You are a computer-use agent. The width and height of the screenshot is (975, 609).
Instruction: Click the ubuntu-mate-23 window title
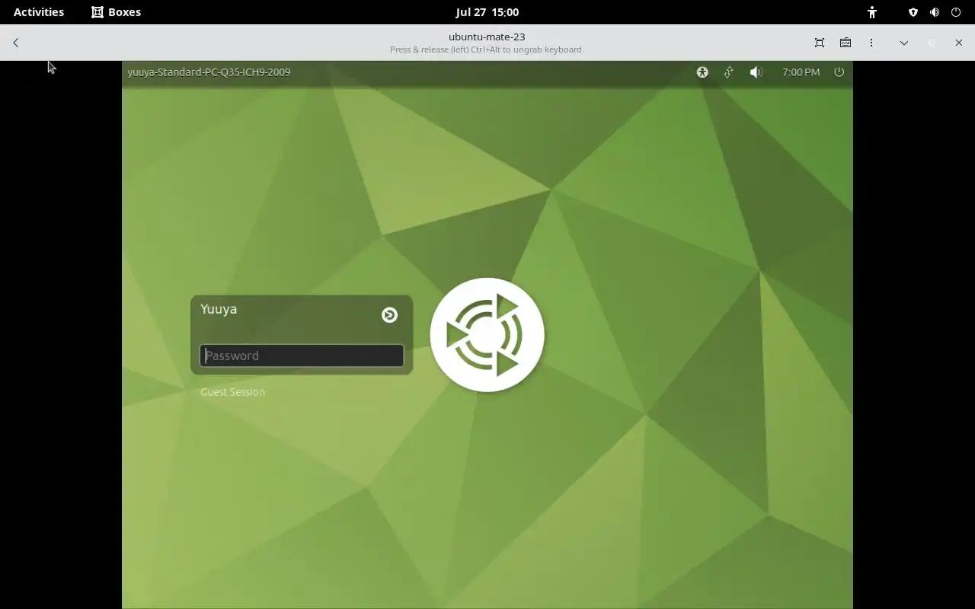(x=487, y=37)
